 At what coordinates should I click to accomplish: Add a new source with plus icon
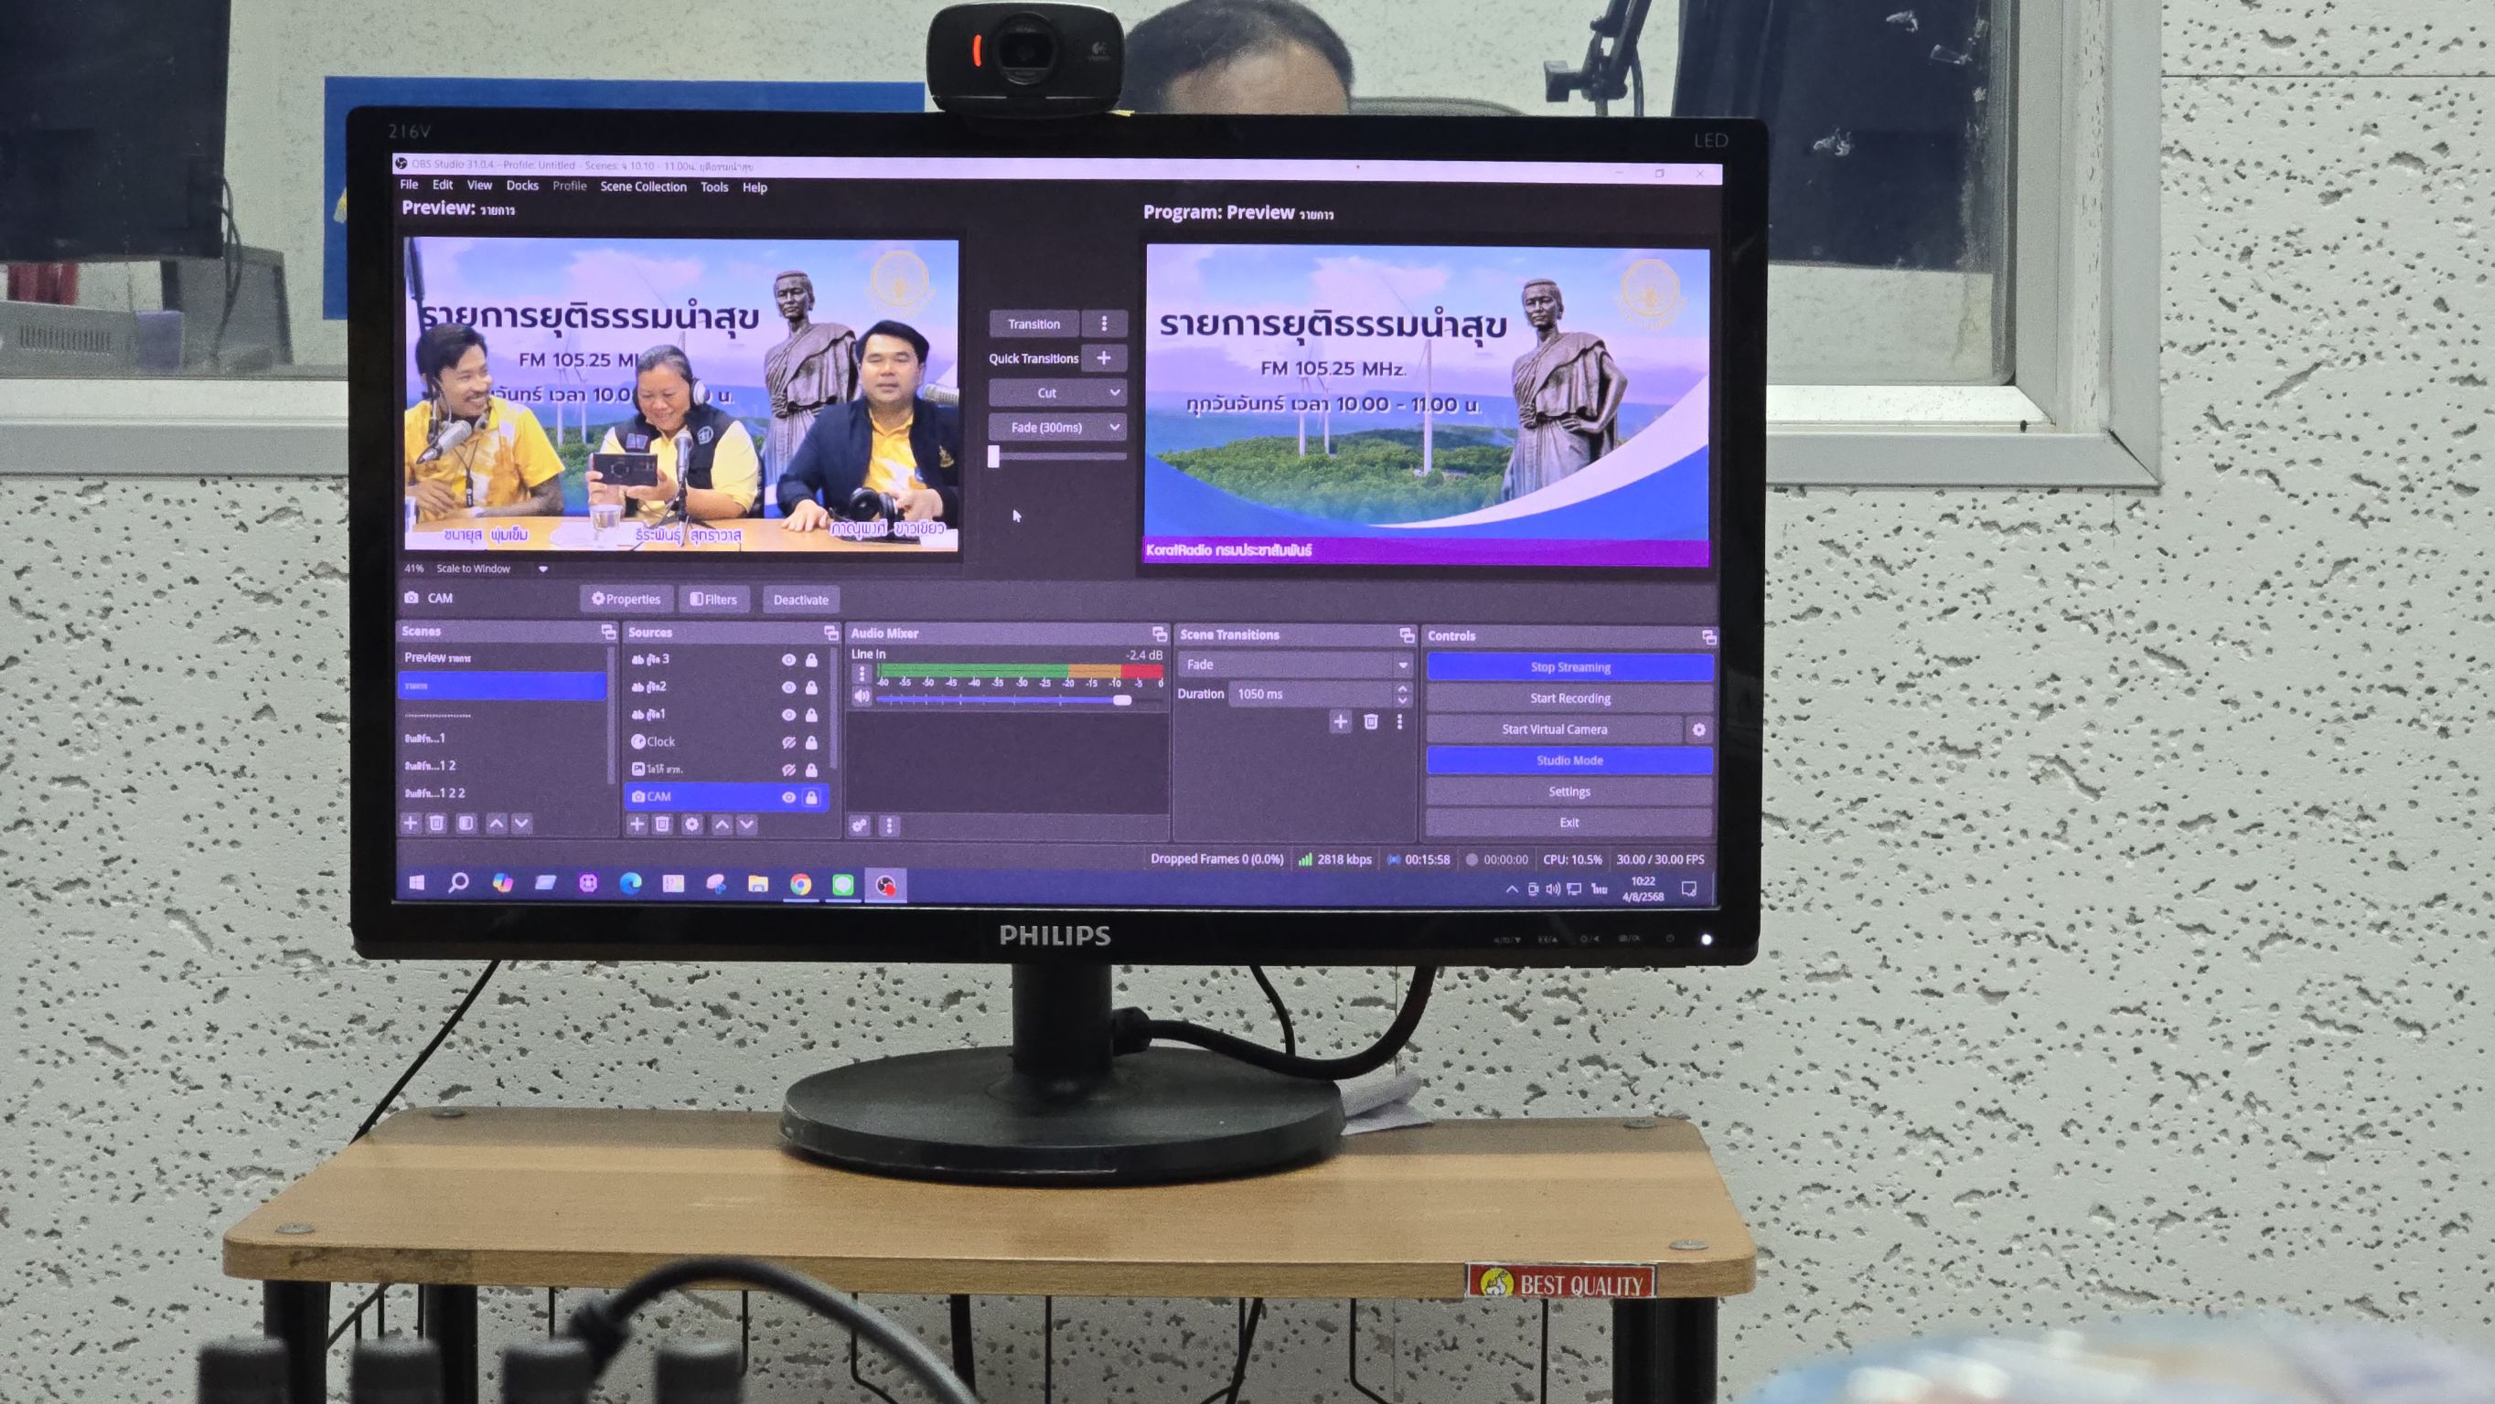click(x=637, y=824)
